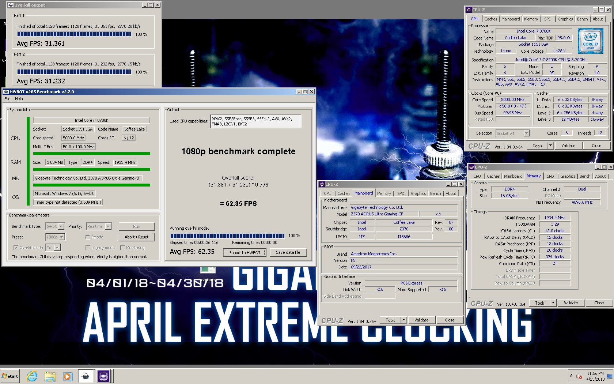Click the Part 1 progress bar in Overkill output
Viewport: 614px width, 384px height.
click(x=74, y=34)
